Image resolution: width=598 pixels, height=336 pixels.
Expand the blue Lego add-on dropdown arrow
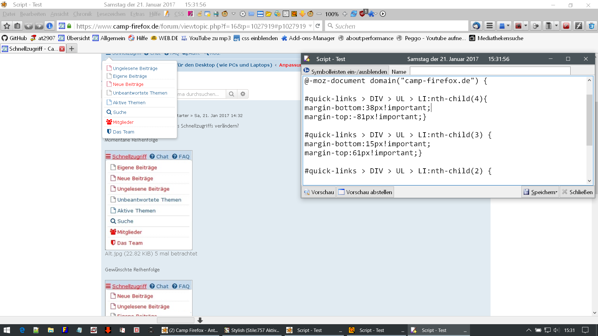(x=508, y=26)
